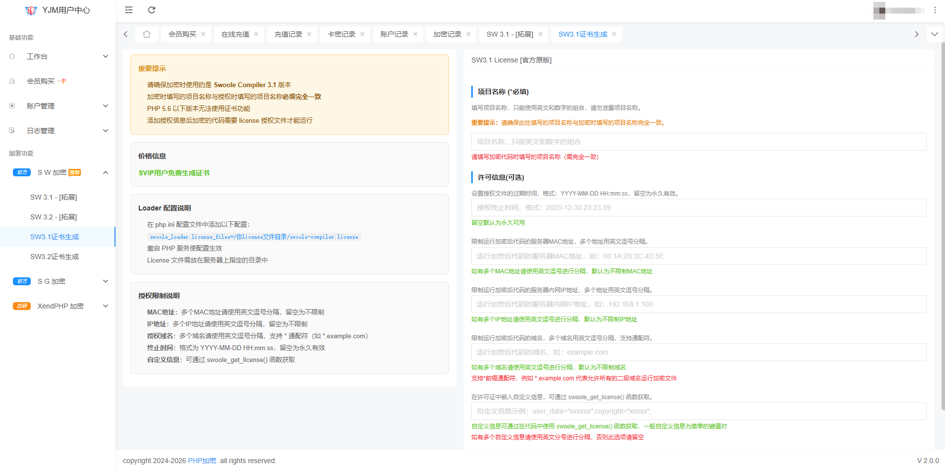
Task: Close the 会员购买 tab
Action: (x=203, y=34)
